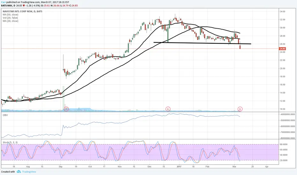The height and width of the screenshot is (175, 297).
Task: Click the Sep date axis label
Action: (x=61, y=167)
